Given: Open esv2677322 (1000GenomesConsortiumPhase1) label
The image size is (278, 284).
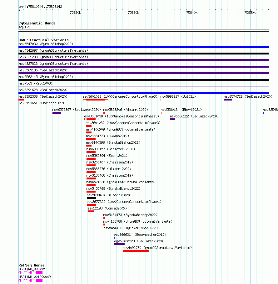Looking at the screenshot, I should click(124, 202).
